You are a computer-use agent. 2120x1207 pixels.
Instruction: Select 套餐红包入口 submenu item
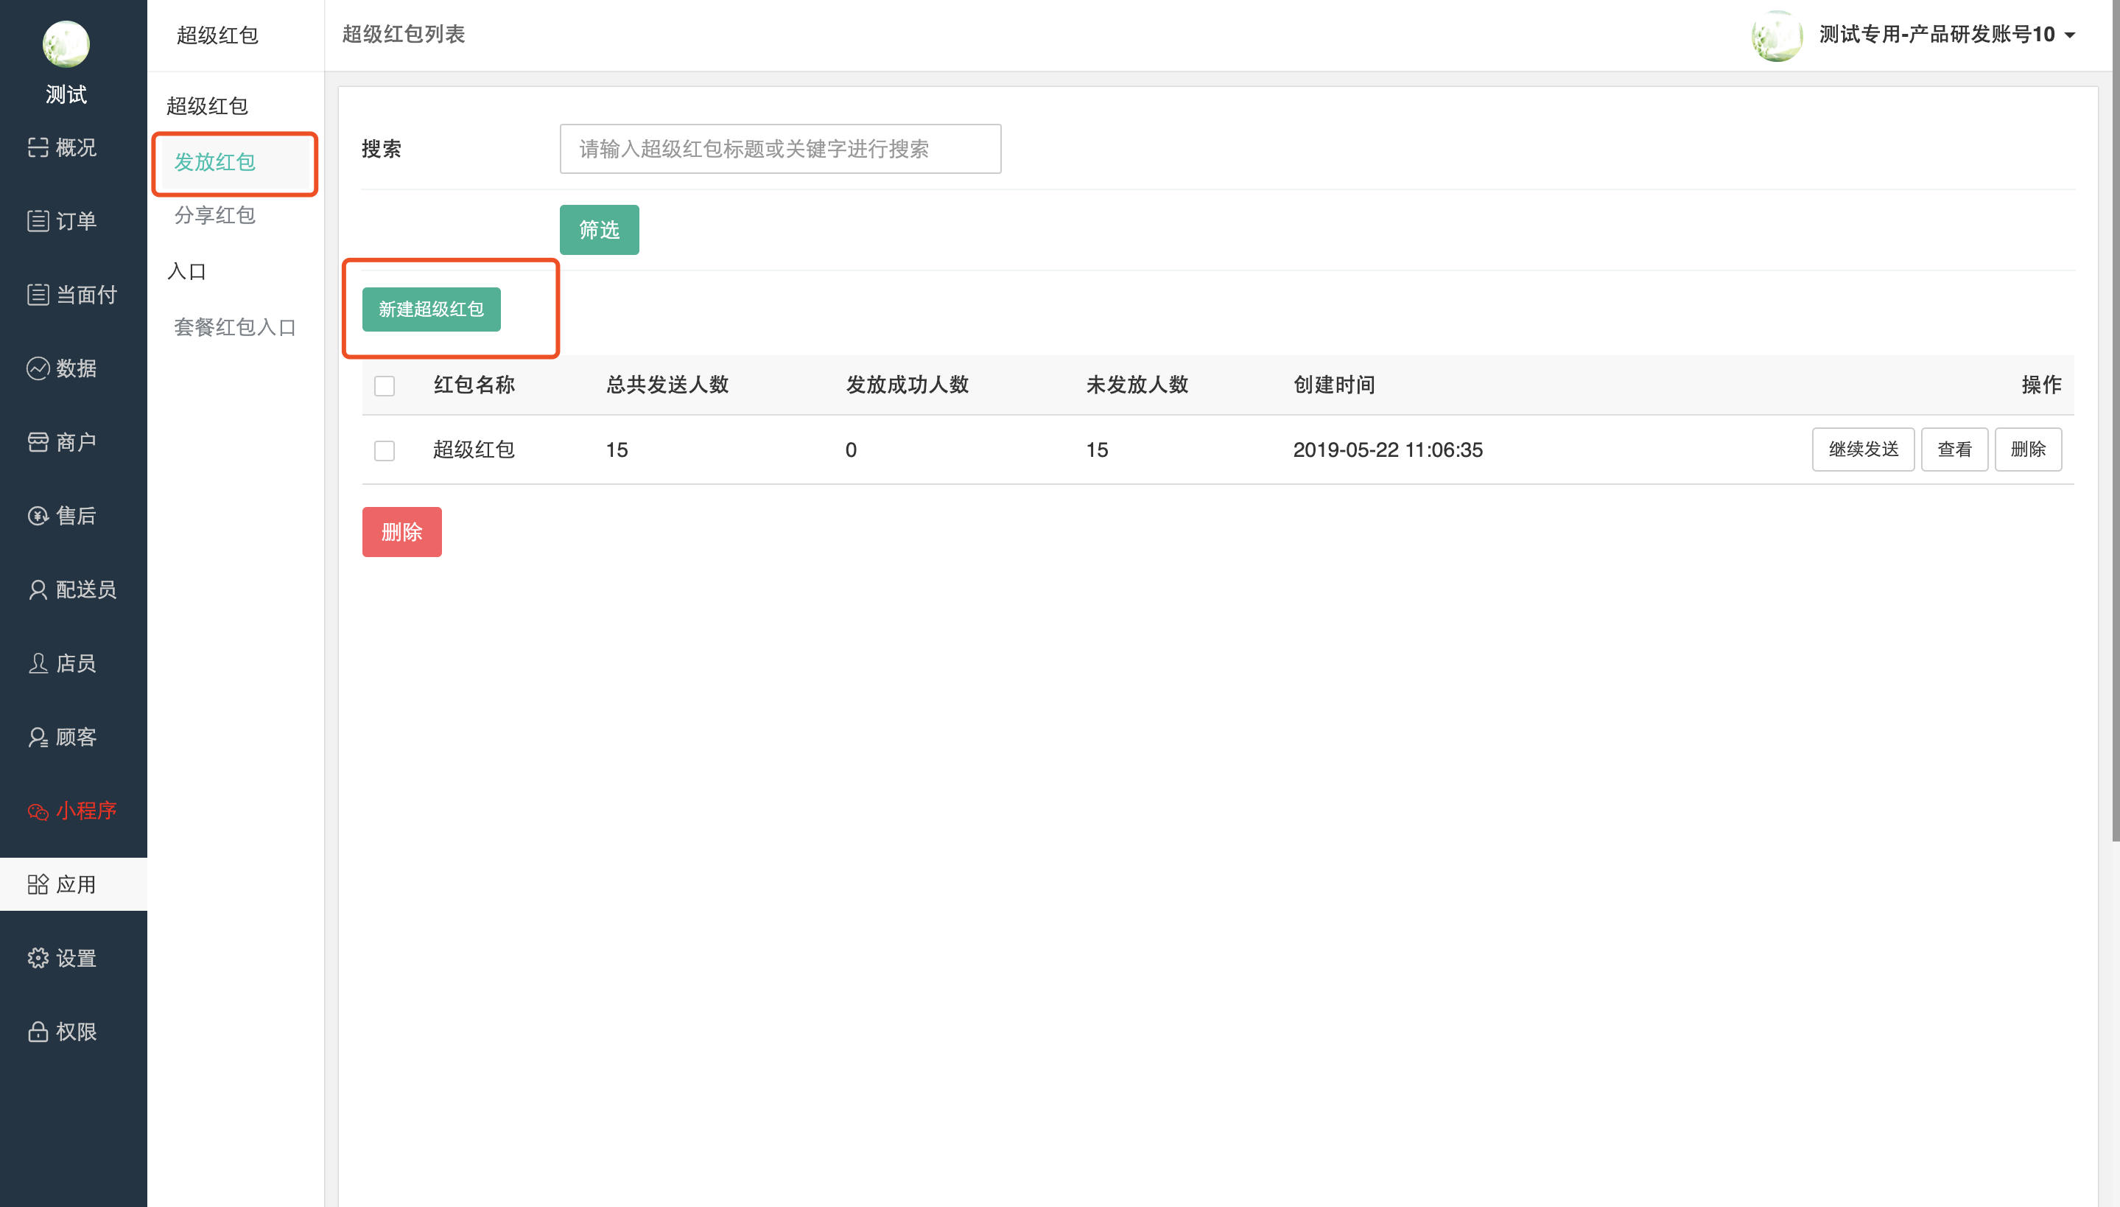tap(235, 327)
